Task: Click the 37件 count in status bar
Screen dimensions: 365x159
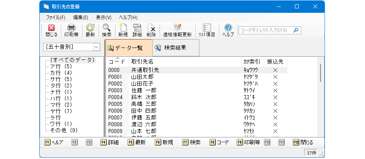Action: coord(311,153)
